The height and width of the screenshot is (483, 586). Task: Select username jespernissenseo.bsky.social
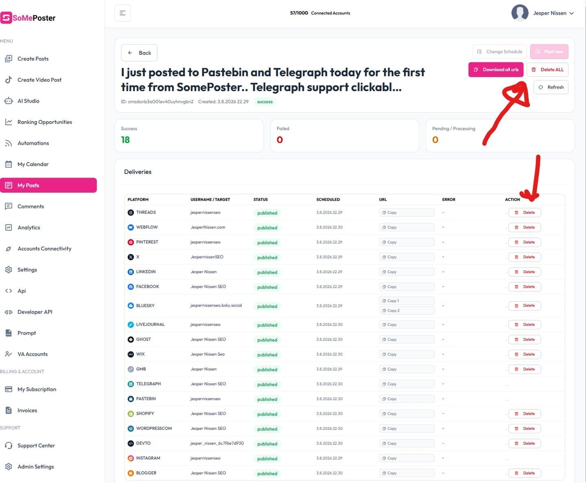tap(216, 305)
